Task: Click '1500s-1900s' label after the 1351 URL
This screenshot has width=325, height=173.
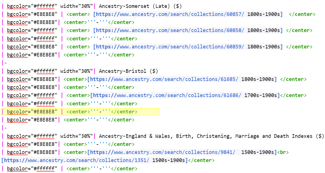Action: coord(168,161)
